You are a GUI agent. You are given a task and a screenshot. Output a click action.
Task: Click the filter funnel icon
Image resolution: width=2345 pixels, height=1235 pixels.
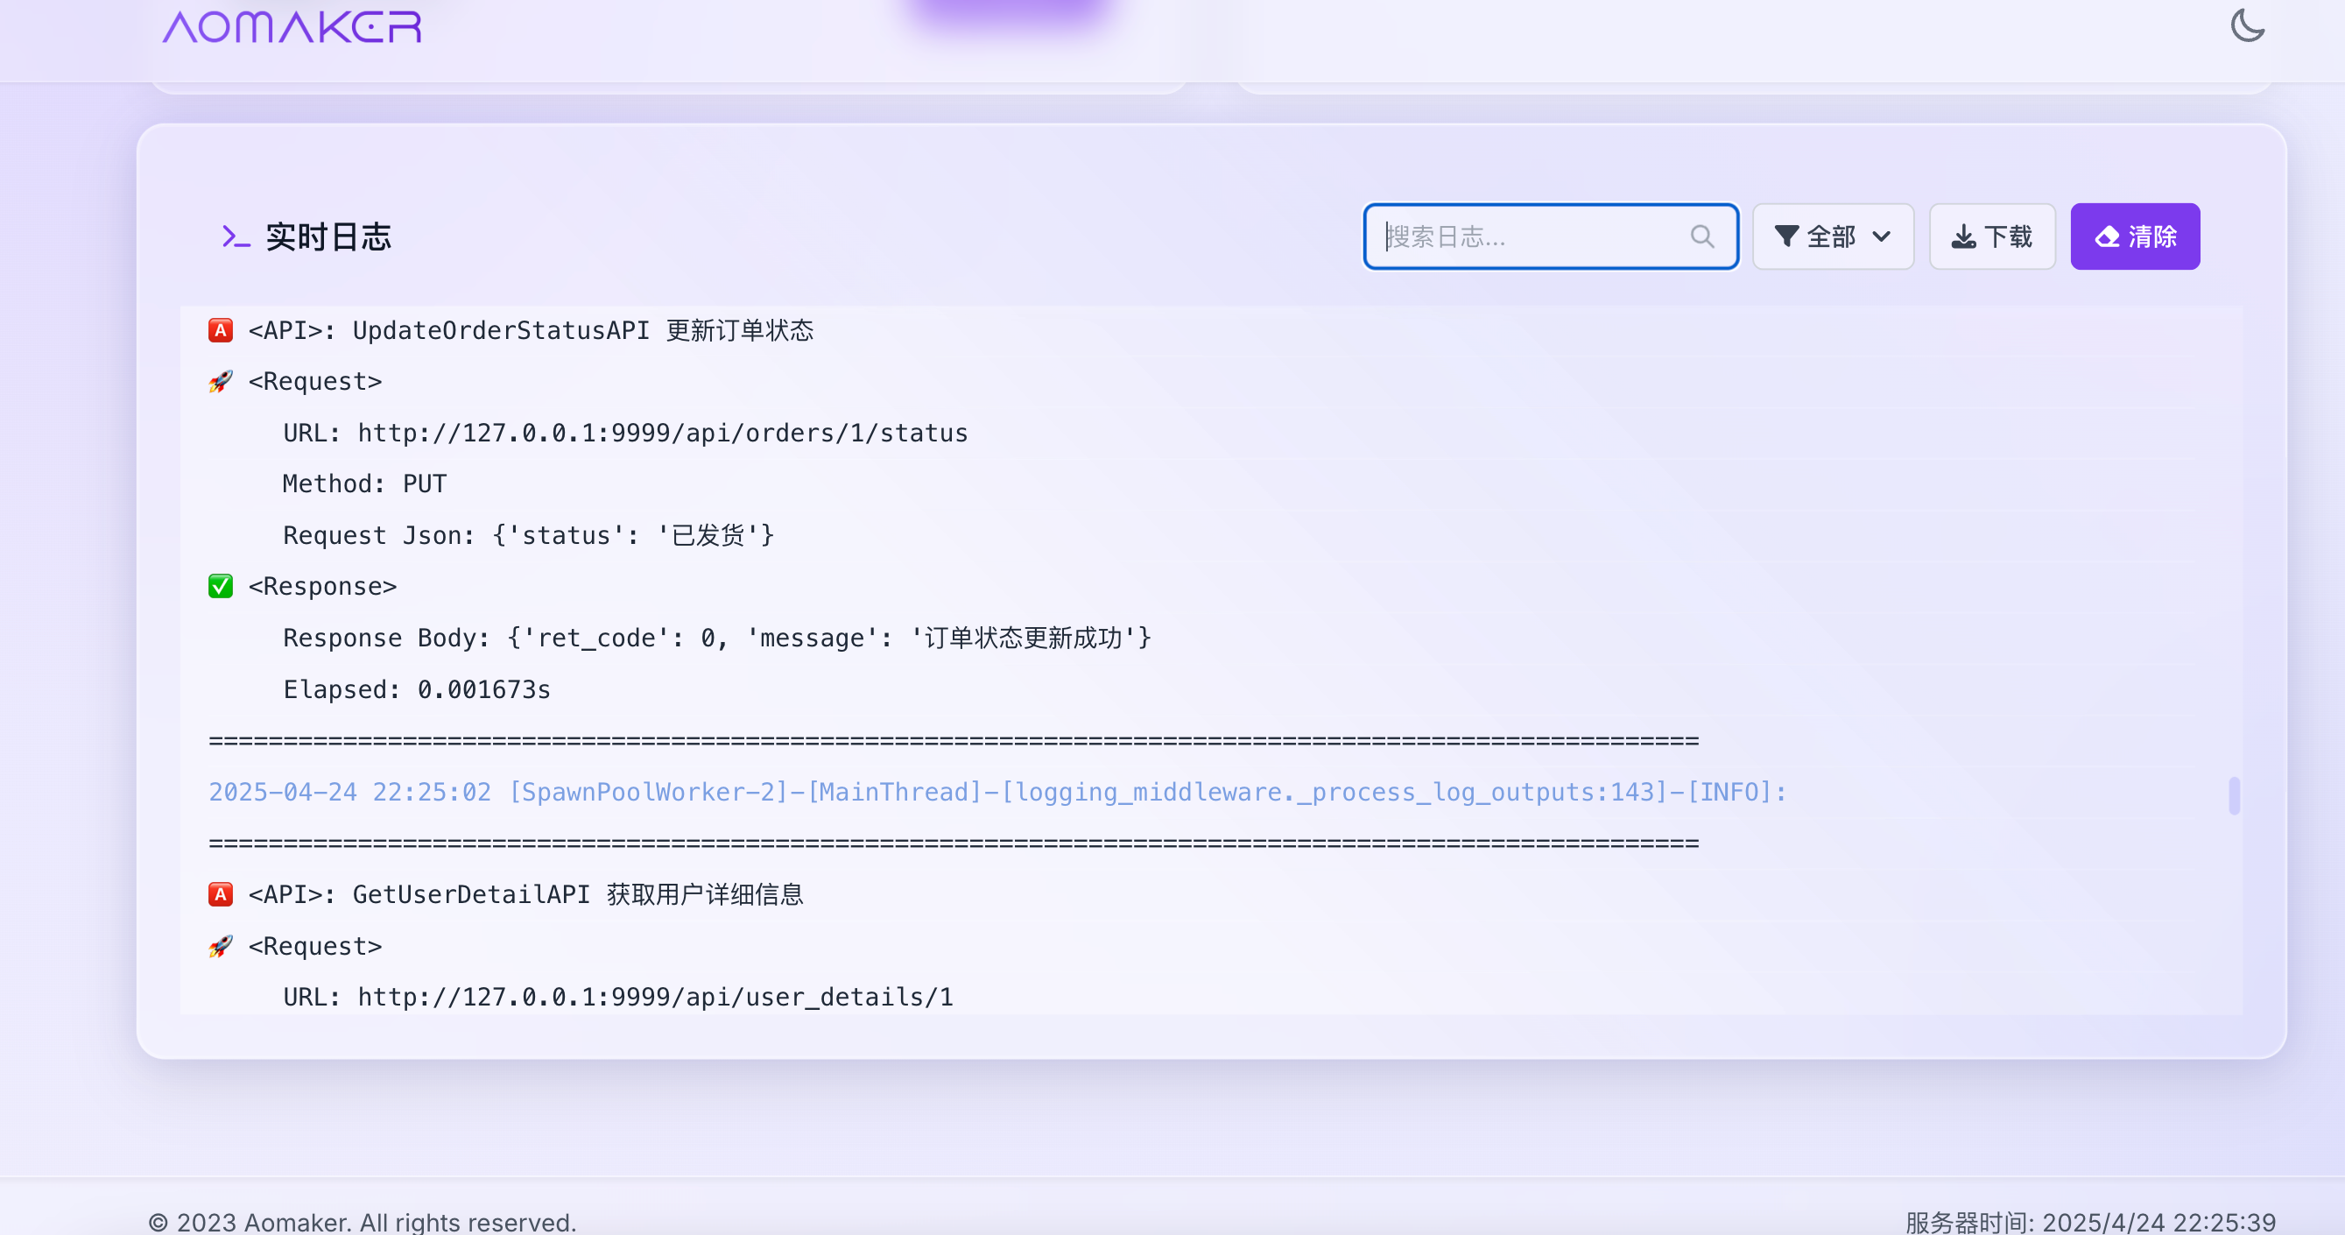1785,236
